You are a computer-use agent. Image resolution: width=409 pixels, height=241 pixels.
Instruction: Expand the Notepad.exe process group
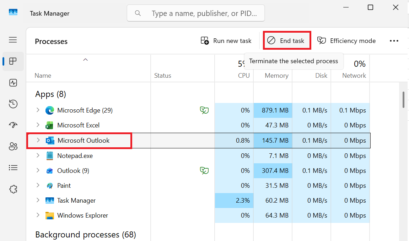pos(38,155)
